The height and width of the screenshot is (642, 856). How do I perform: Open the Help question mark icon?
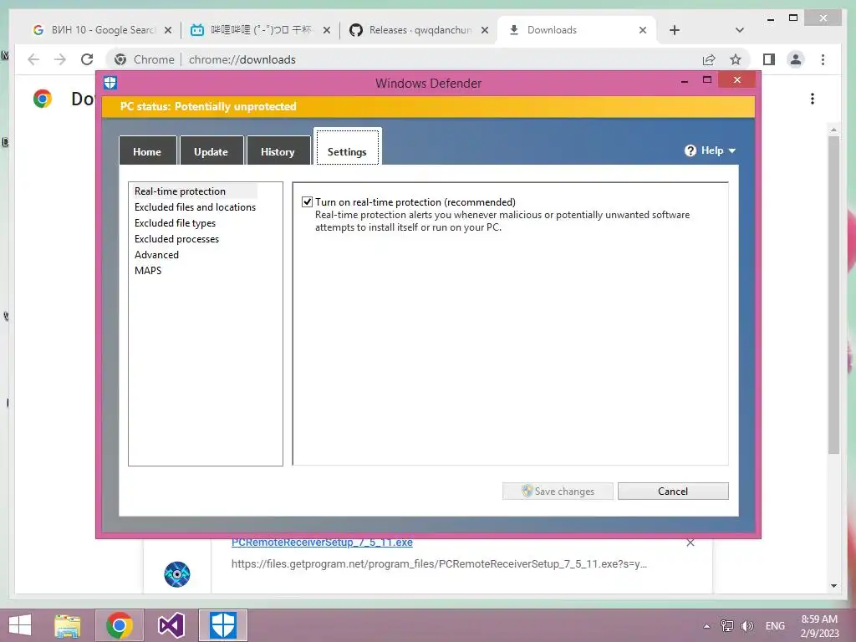pyautogui.click(x=690, y=150)
